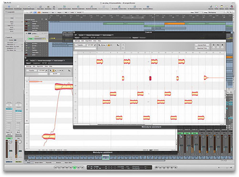The height and width of the screenshot is (177, 239).
Task: Collapse the region inspector disclosure triangle
Action: (x=6, y=12)
